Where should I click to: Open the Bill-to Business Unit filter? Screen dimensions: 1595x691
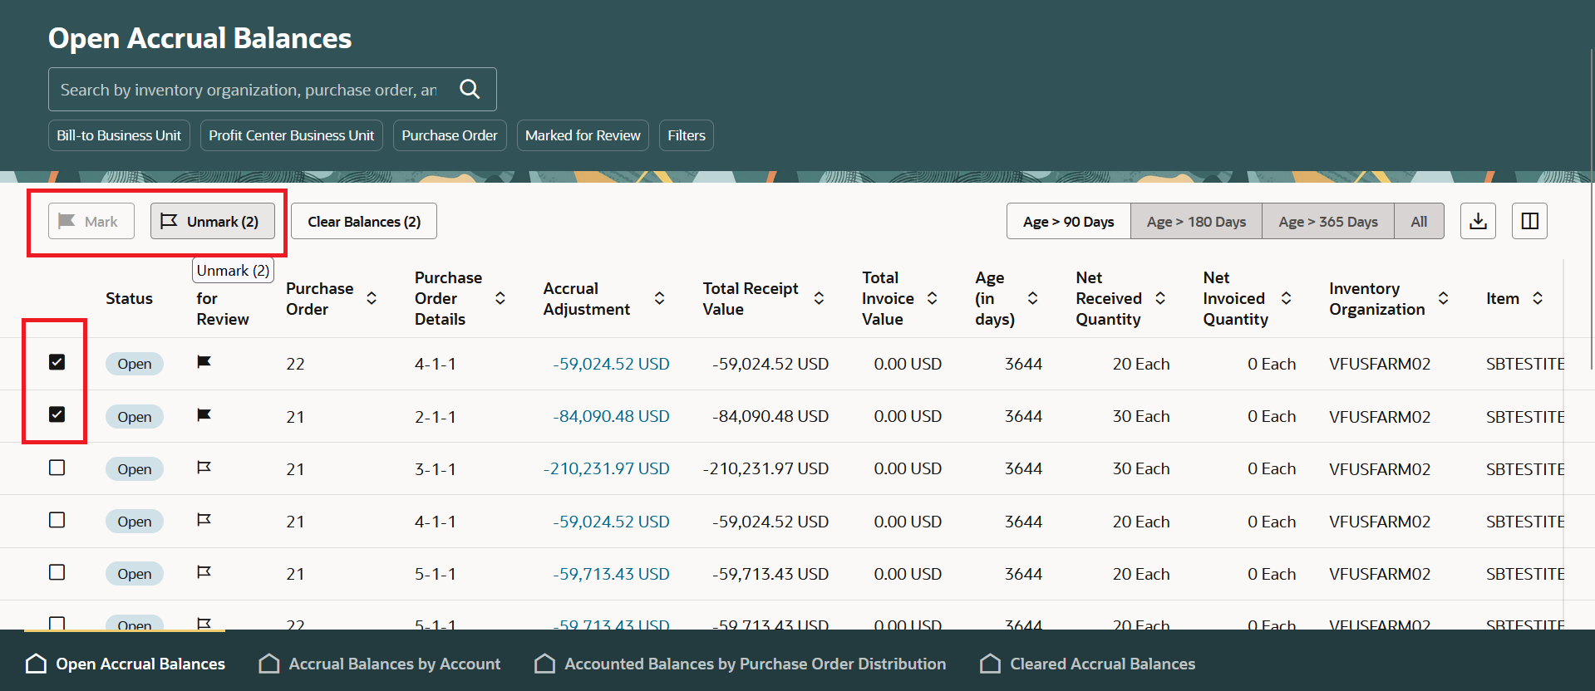coord(119,135)
